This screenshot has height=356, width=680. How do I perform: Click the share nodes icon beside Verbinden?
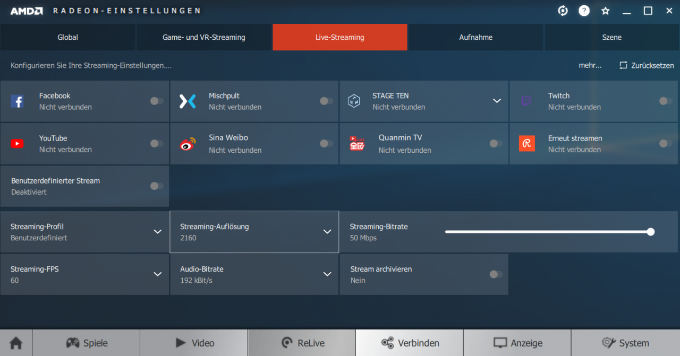[387, 343]
